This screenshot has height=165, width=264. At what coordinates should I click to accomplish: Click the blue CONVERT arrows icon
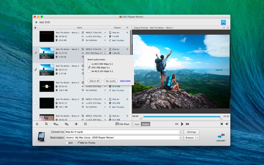tap(221, 135)
